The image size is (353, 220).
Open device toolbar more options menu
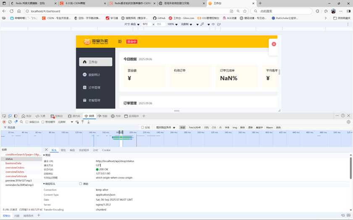point(348,24)
